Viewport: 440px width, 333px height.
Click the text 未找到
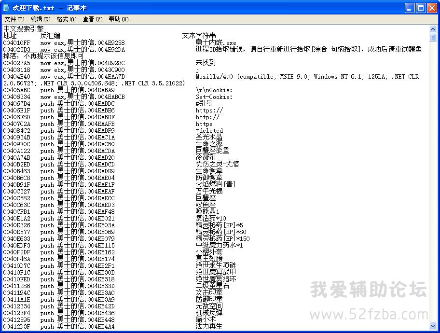point(206,63)
